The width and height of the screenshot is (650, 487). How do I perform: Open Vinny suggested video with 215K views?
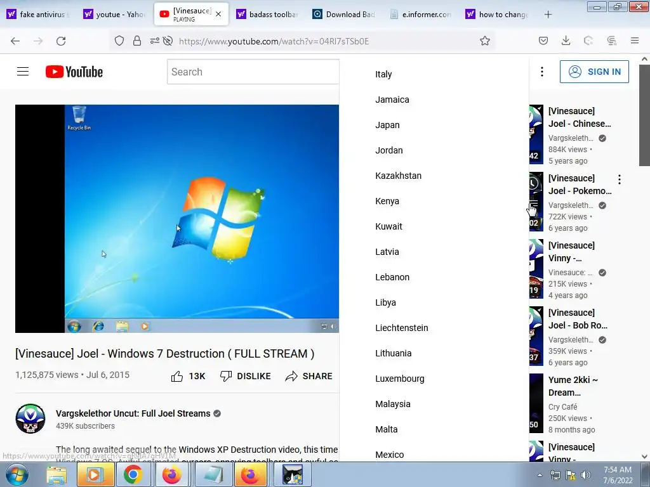572,251
